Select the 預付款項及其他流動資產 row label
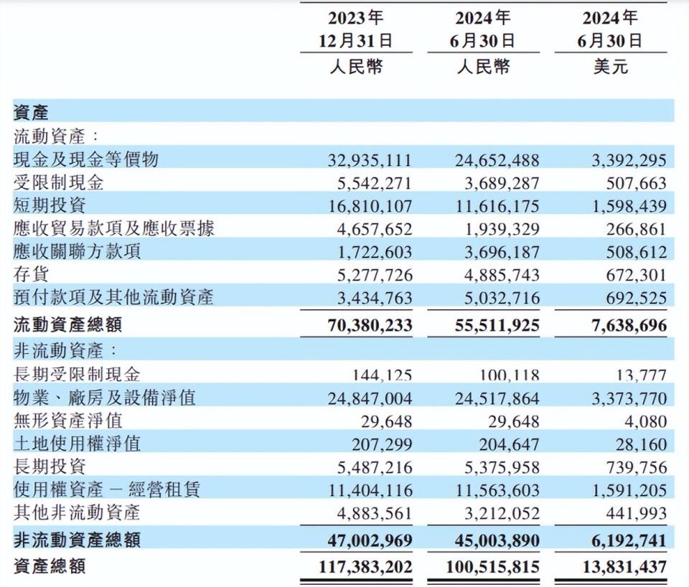Screen dimensions: 689x587 [x=113, y=297]
